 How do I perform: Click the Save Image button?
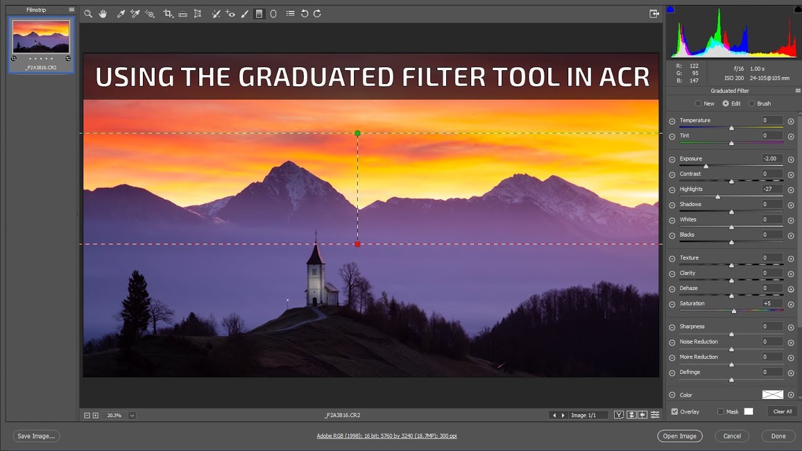click(36, 436)
